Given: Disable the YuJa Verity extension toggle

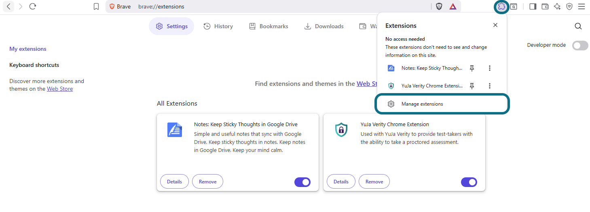Looking at the screenshot, I should pos(469,182).
